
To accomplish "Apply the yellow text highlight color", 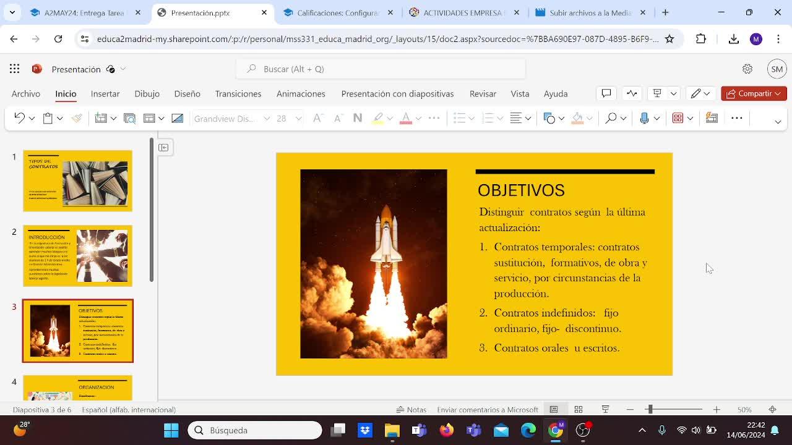I will pyautogui.click(x=377, y=118).
